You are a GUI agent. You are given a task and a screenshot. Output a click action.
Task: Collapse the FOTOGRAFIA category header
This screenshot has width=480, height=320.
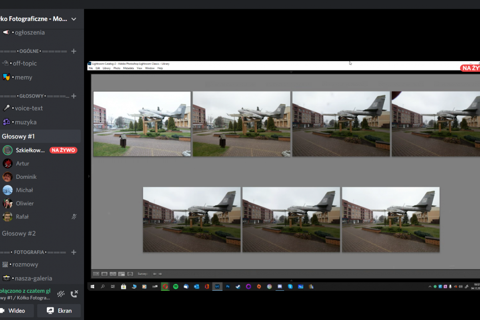(x=34, y=252)
